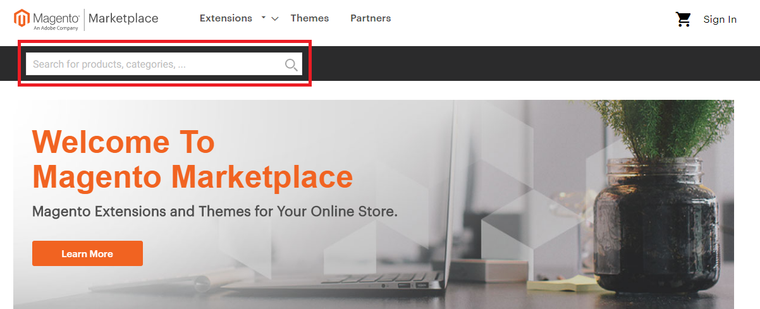
Task: Click the Marketplace title in the header
Action: tap(123, 18)
